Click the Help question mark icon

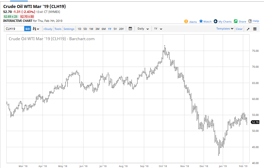[250, 21]
